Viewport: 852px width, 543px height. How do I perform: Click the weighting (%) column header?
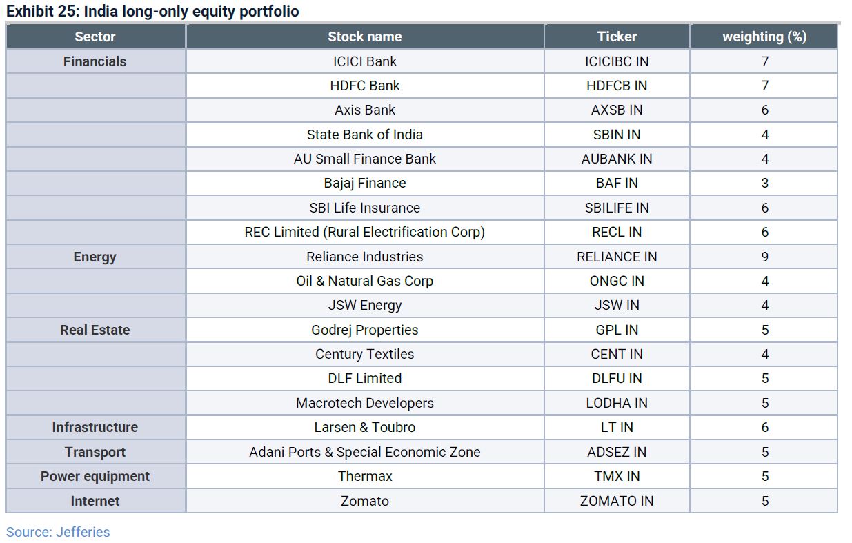pos(764,37)
